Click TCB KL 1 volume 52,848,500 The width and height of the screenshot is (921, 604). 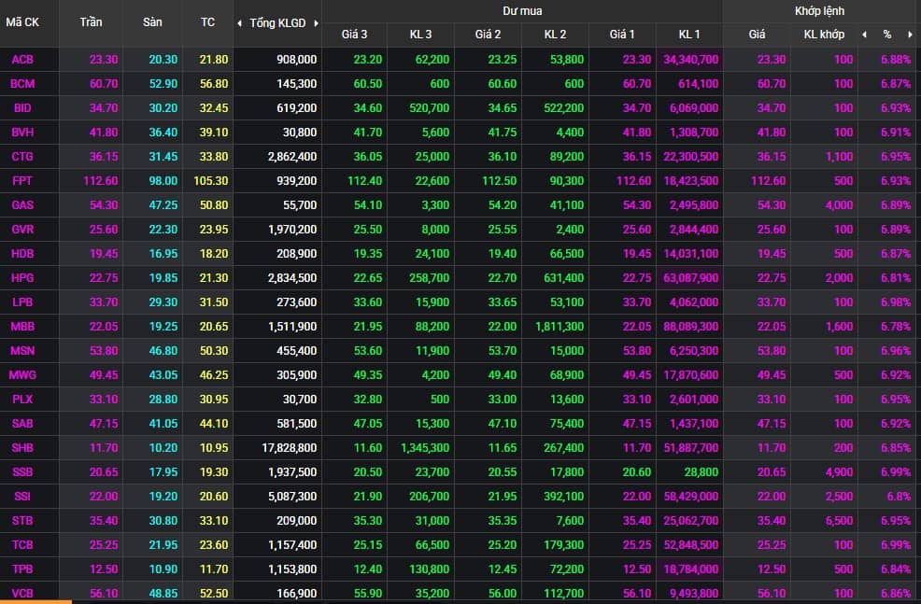[x=691, y=544]
